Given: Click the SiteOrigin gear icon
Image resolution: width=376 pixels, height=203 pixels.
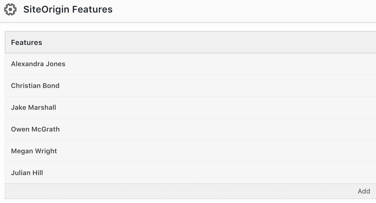Looking at the screenshot, I should click(x=10, y=9).
